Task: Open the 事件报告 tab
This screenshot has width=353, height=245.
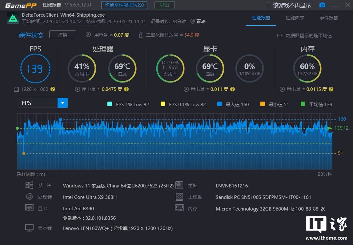Action: point(329,18)
